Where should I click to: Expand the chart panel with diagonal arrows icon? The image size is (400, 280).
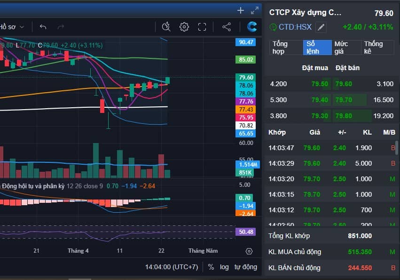click(x=255, y=10)
